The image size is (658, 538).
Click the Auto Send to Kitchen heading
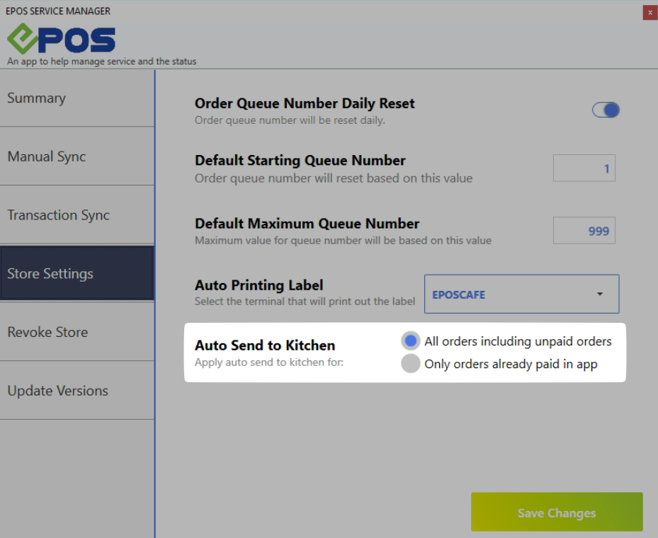pos(265,345)
